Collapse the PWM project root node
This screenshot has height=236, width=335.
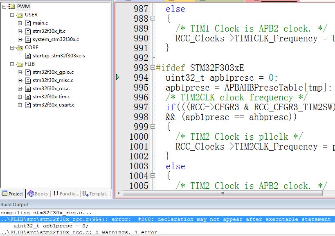4,7
